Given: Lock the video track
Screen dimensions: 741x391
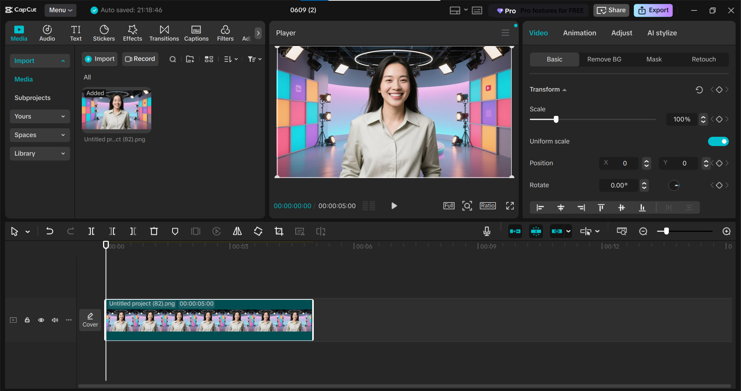Looking at the screenshot, I should tap(27, 320).
